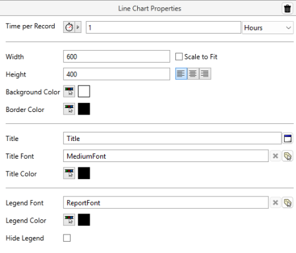Click the Time per Record stopwatch icon
Viewport: 296px width, 253px height.
coord(69,27)
